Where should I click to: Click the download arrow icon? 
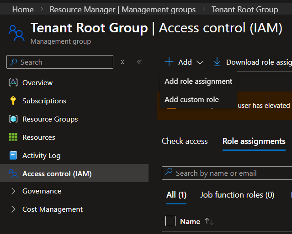tap(217, 62)
